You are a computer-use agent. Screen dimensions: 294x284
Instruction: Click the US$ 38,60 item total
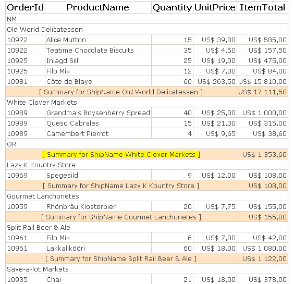tap(262, 133)
